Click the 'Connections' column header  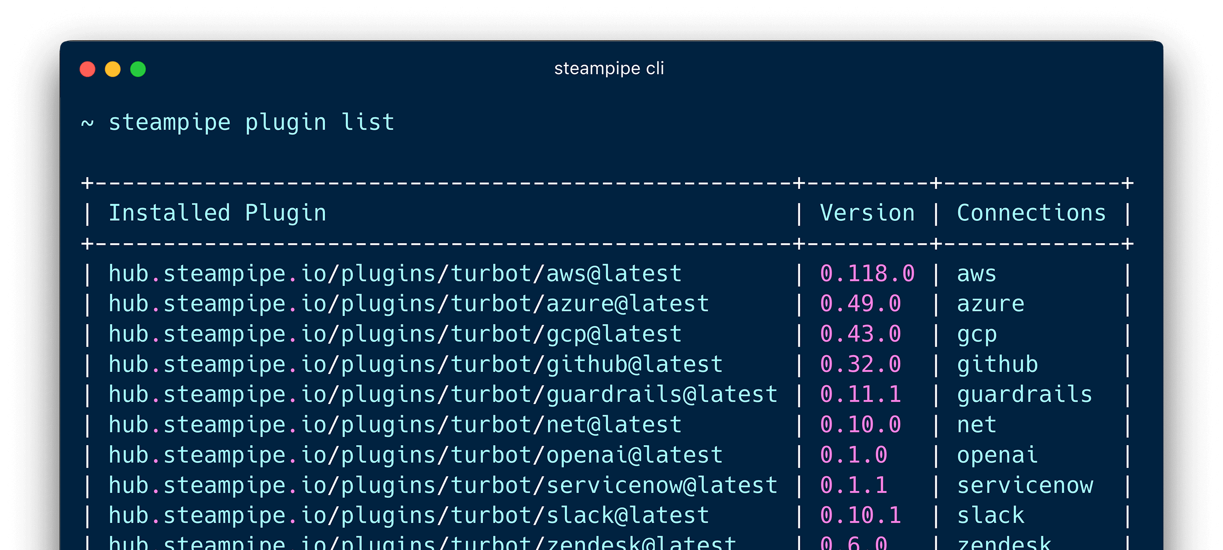click(x=1031, y=213)
